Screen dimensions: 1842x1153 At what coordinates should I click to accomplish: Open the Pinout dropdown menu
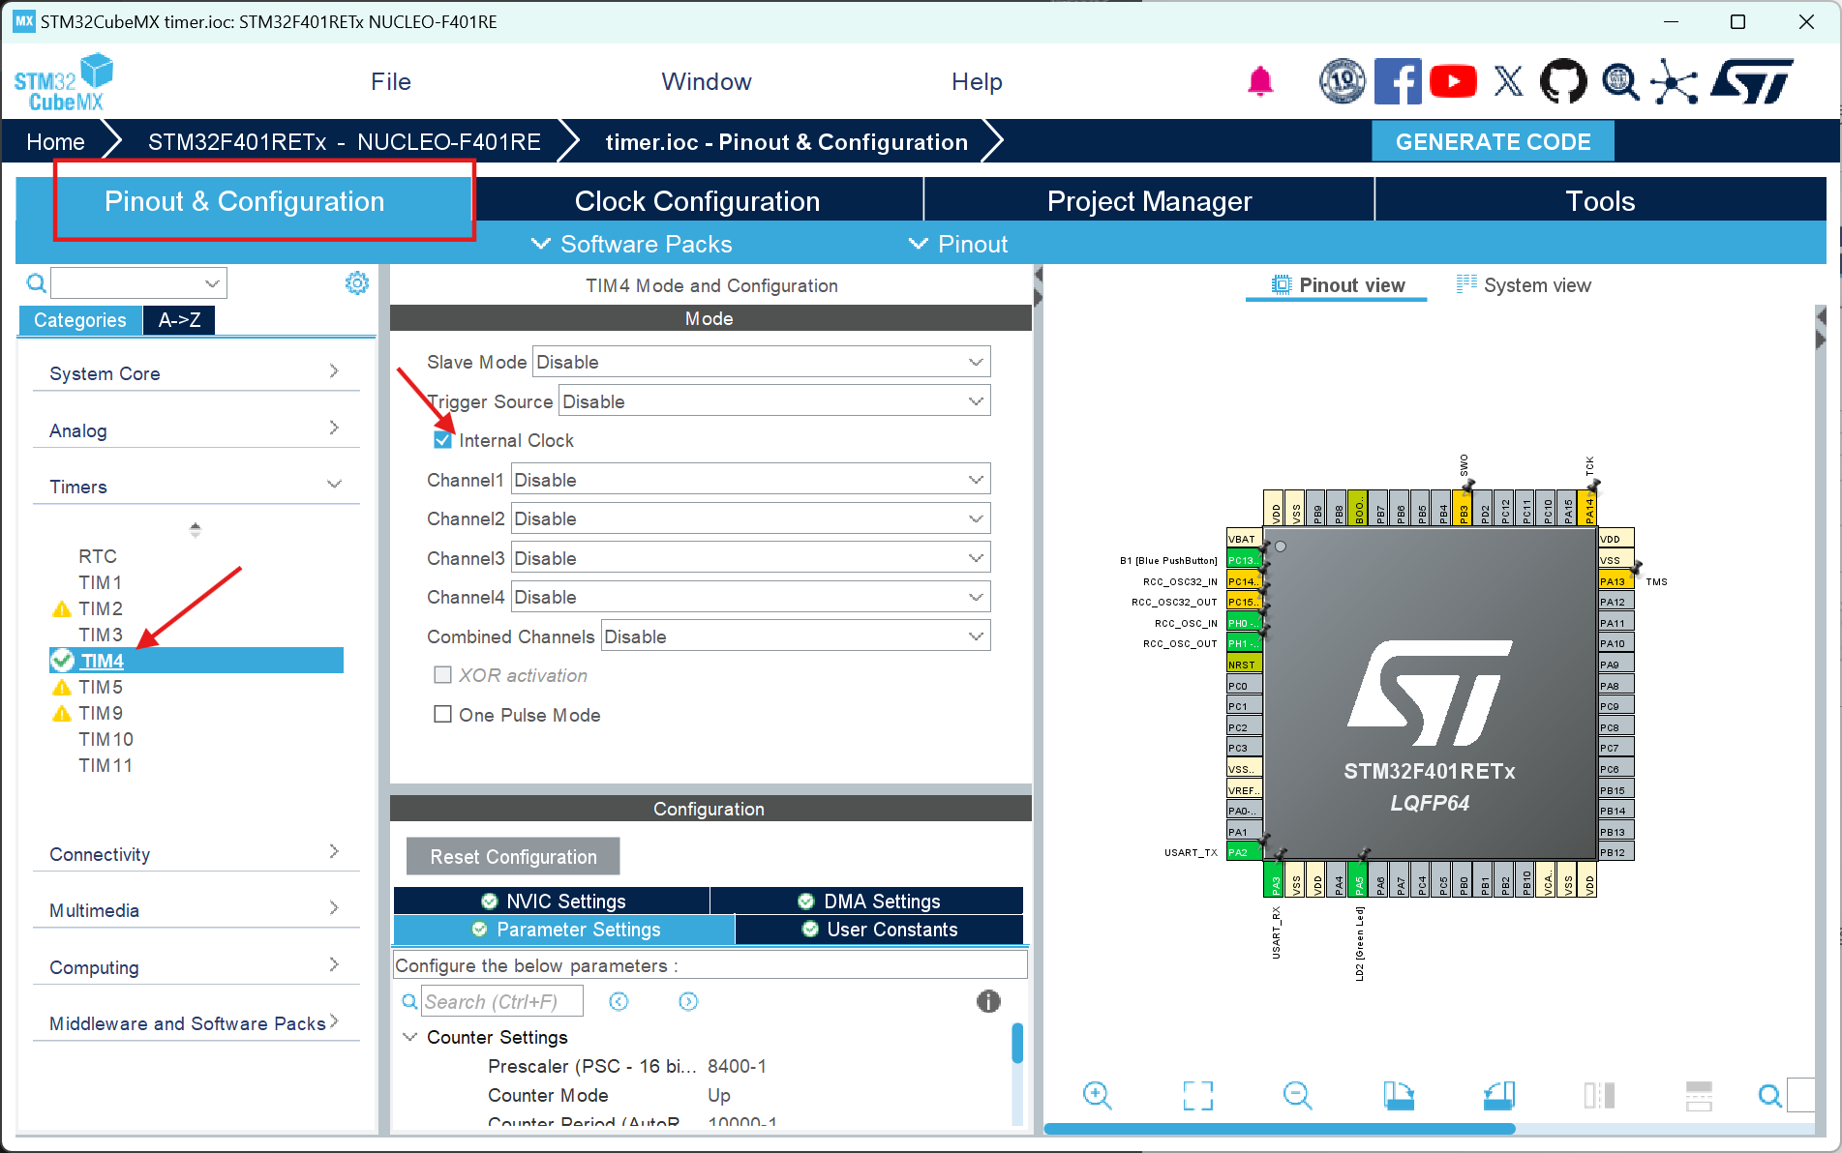point(958,245)
